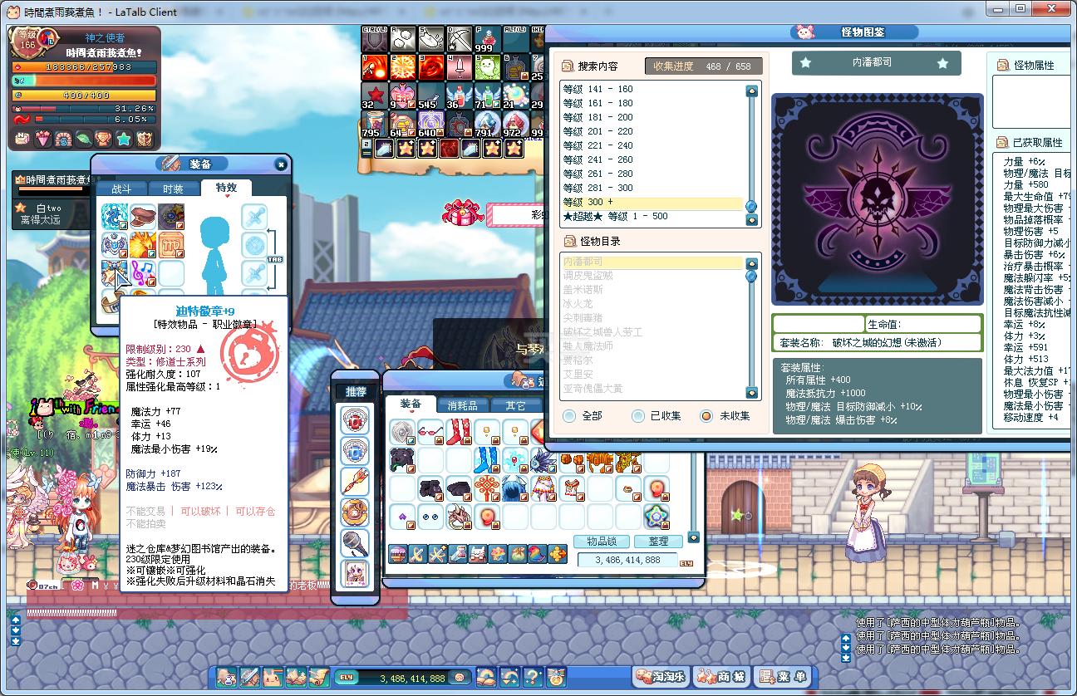The height and width of the screenshot is (696, 1077).
Task: Activate the fire explosion skill in hotkey slot 2
Action: (x=403, y=67)
